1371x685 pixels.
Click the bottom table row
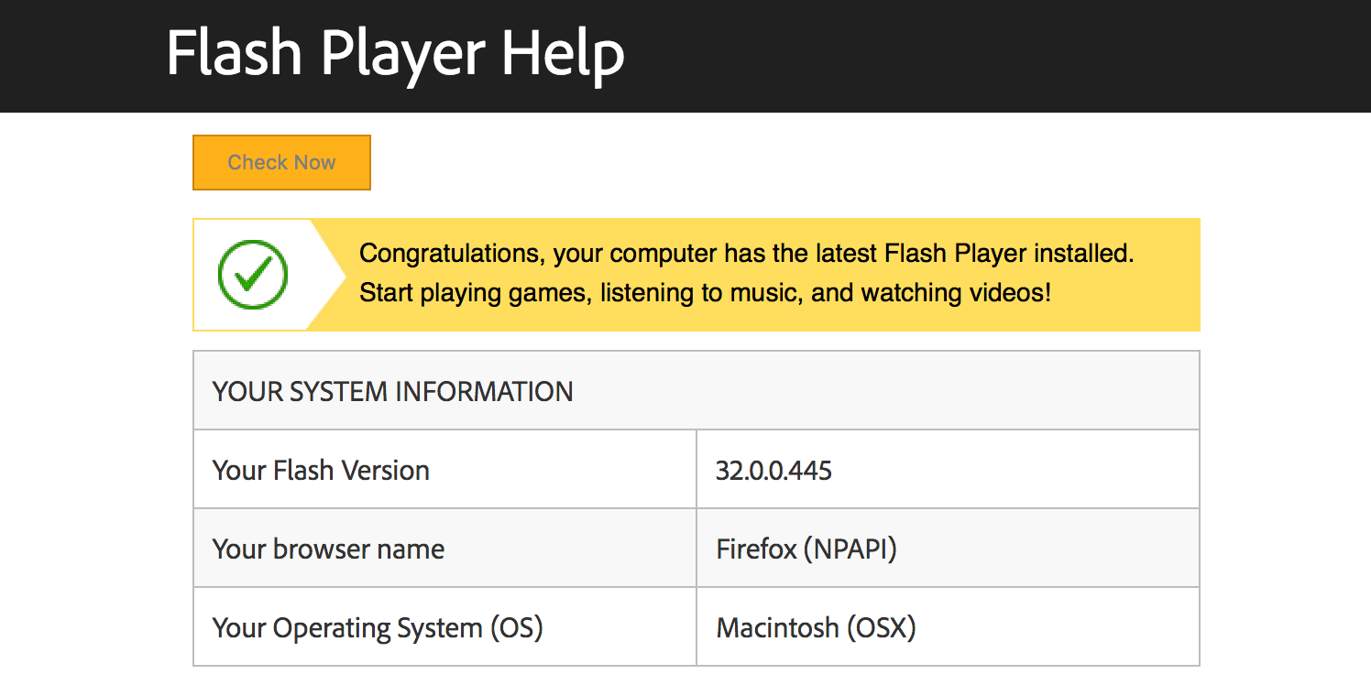tap(696, 627)
